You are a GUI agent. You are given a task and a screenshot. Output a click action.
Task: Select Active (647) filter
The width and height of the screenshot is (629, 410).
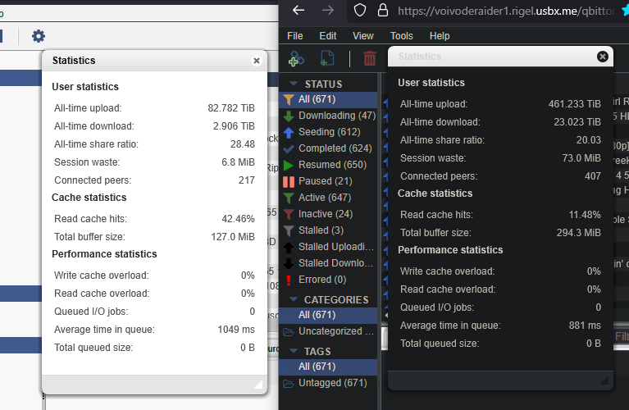click(x=328, y=198)
